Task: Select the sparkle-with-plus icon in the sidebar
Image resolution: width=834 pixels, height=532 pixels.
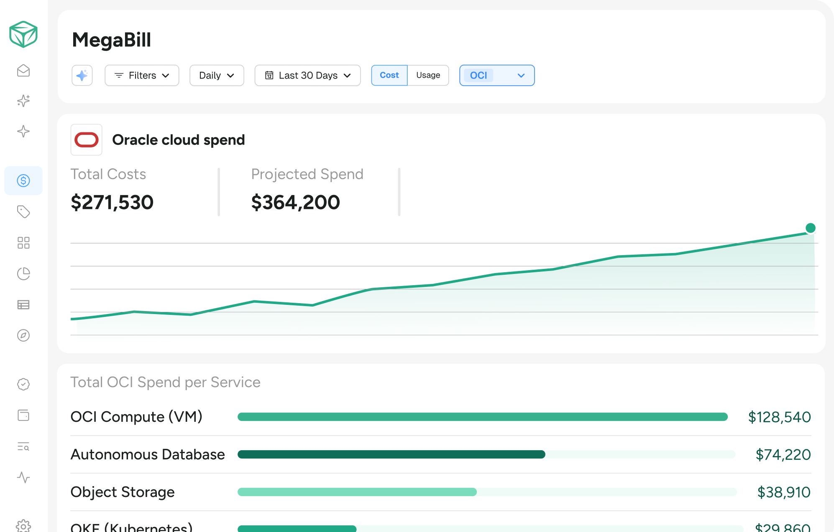Action: coord(23,101)
